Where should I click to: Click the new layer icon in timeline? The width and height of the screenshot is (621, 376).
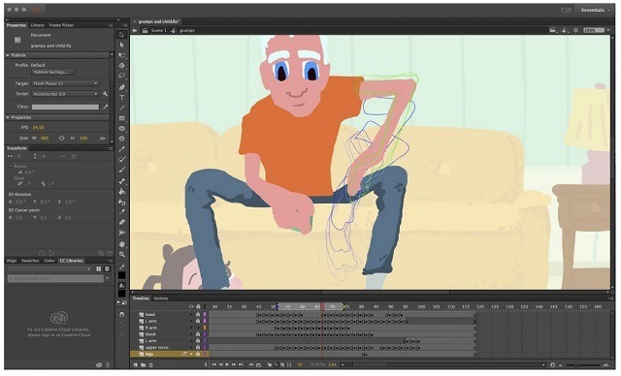pos(136,365)
